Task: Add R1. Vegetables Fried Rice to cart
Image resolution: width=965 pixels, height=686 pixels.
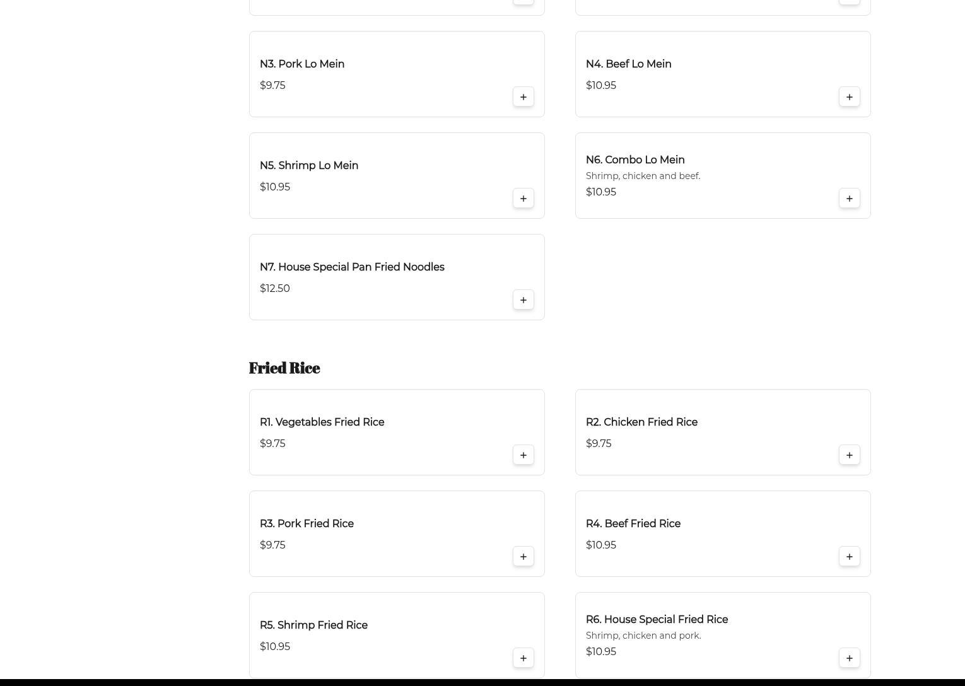Action: 523,455
